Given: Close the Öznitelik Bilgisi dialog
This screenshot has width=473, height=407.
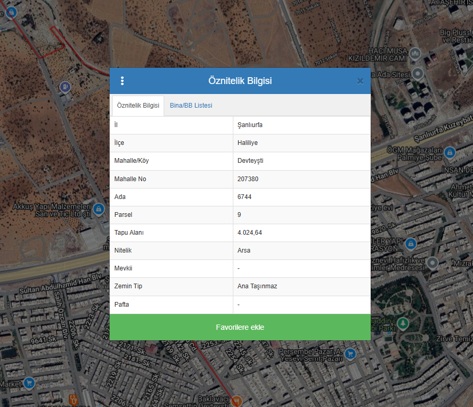Looking at the screenshot, I should point(360,81).
